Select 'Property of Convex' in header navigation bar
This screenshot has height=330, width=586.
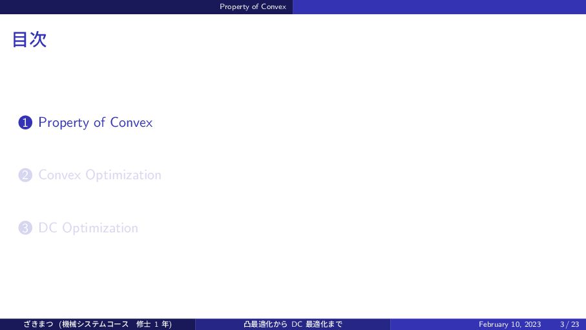coord(253,6)
